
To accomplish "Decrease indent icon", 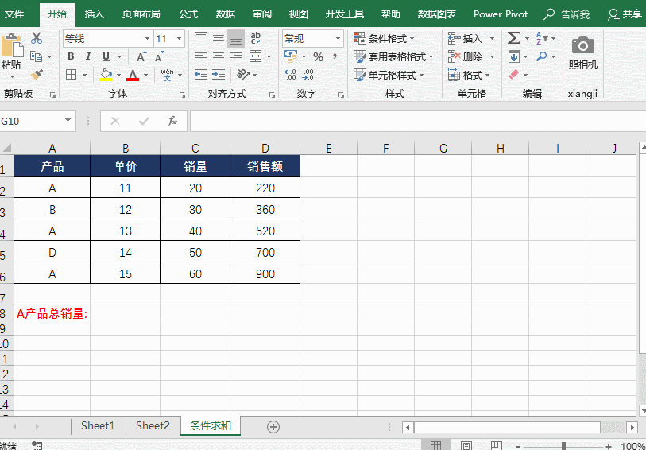I will pyautogui.click(x=201, y=75).
